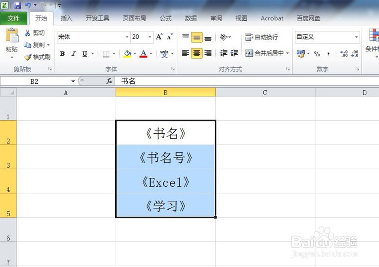Click the insert function fx icon
The height and width of the screenshot is (267, 379).
tap(109, 81)
